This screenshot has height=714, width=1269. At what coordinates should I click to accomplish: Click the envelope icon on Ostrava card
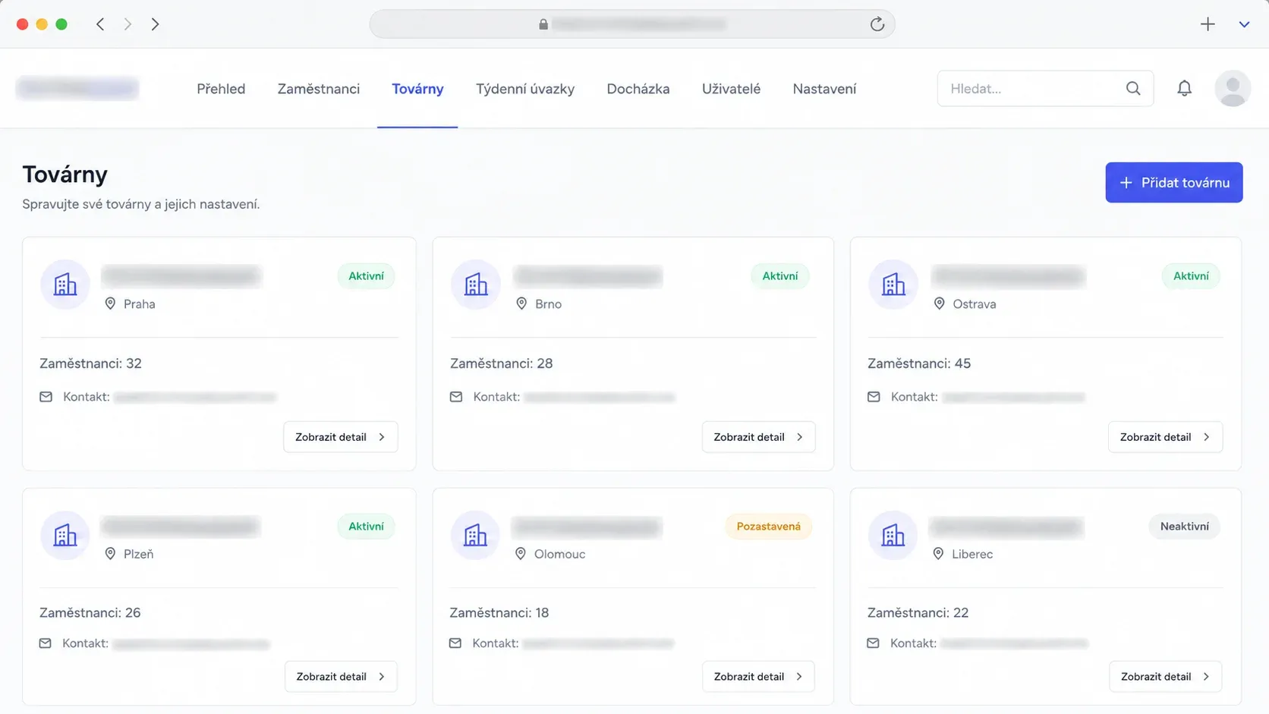click(874, 397)
